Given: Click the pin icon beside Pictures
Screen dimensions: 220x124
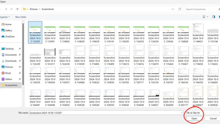Looking at the screenshot, I should (x=20, y=67).
